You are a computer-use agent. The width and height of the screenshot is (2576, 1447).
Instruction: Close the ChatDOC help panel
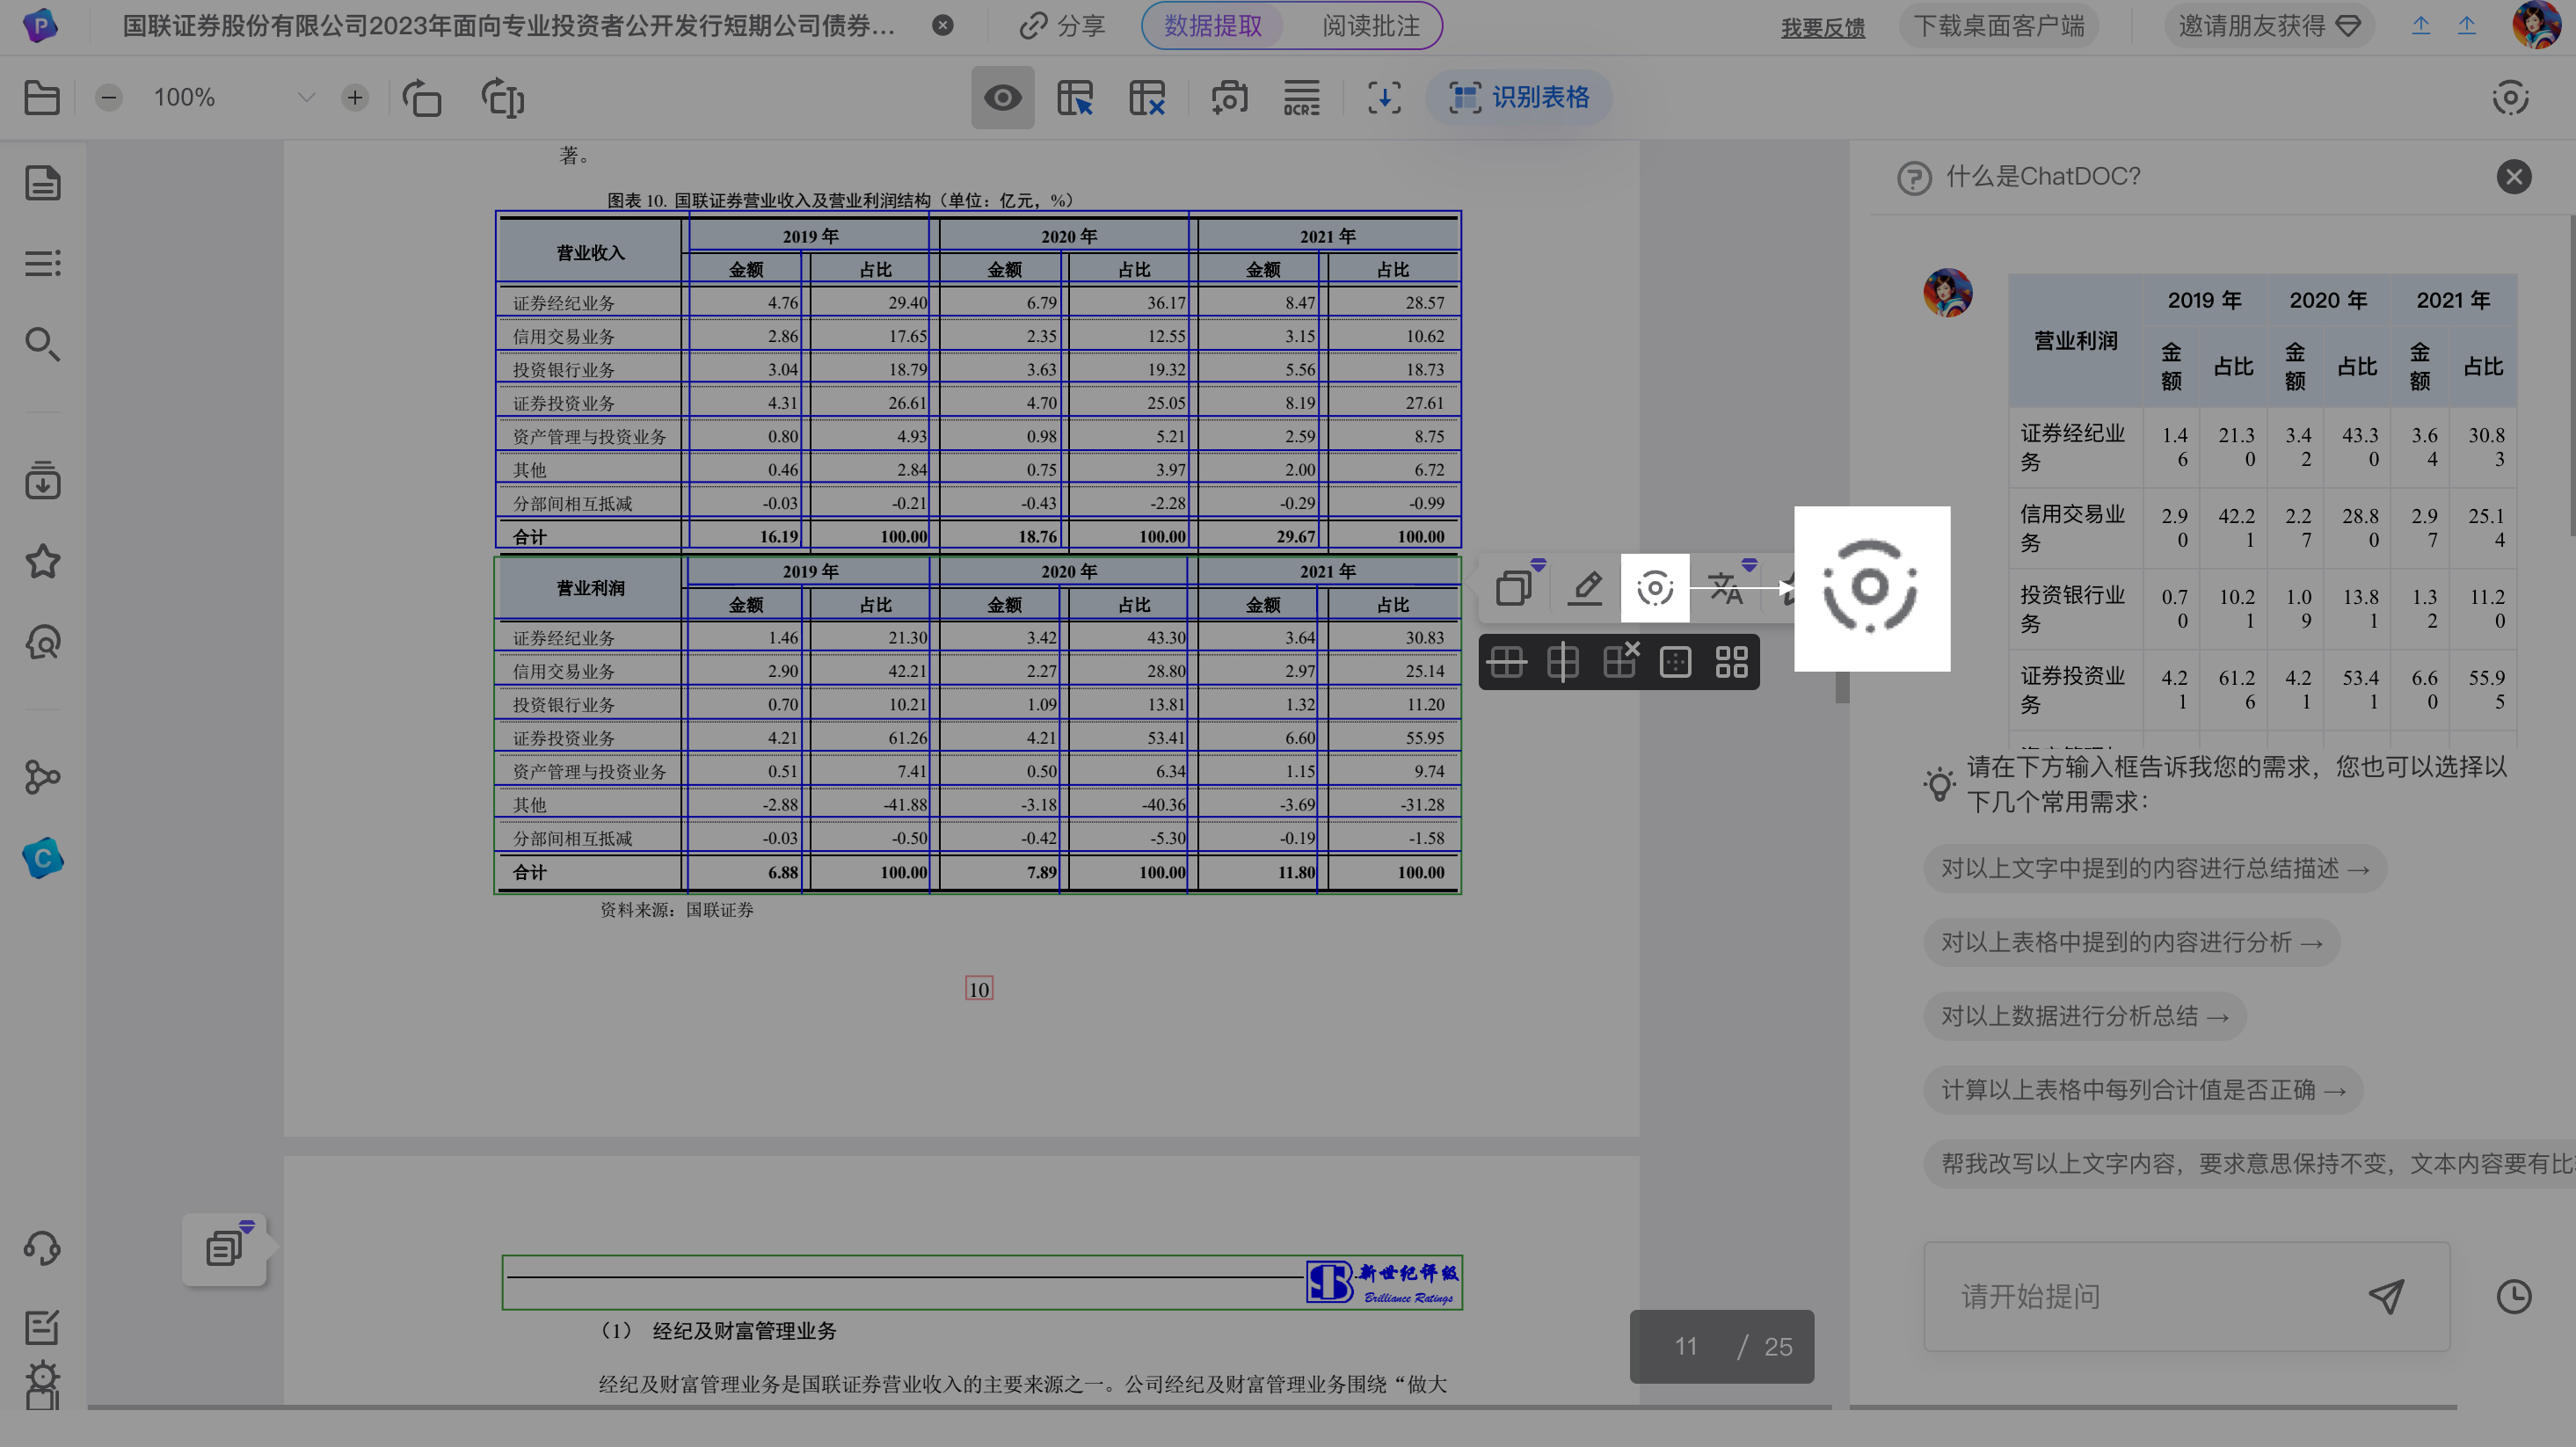2513,177
